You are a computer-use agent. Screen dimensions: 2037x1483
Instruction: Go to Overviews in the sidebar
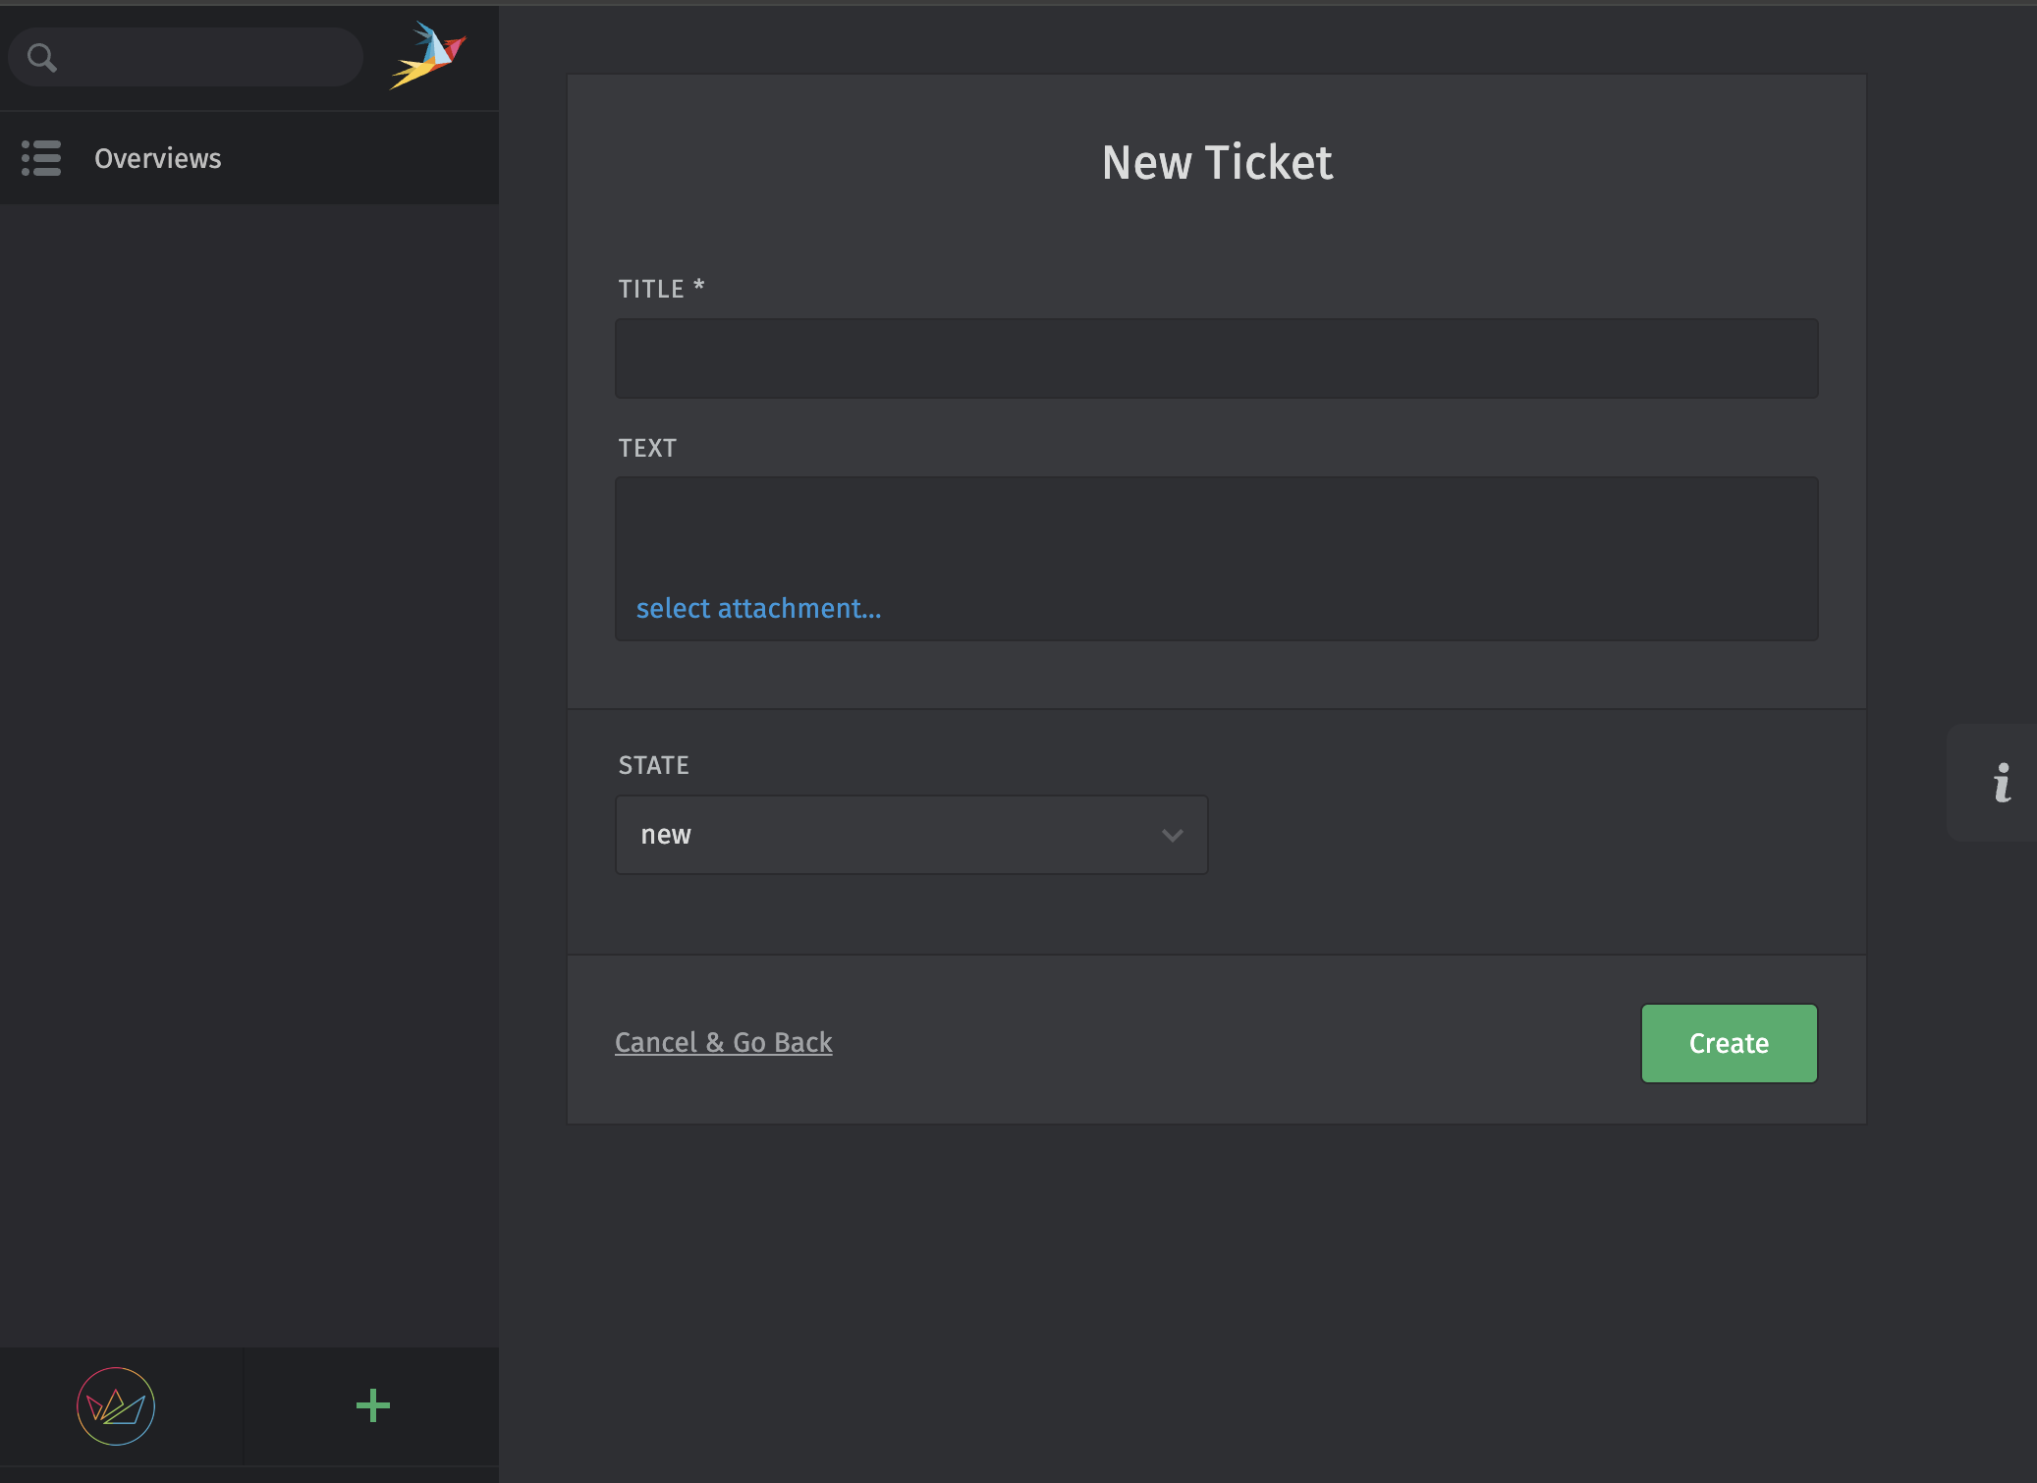(x=158, y=158)
